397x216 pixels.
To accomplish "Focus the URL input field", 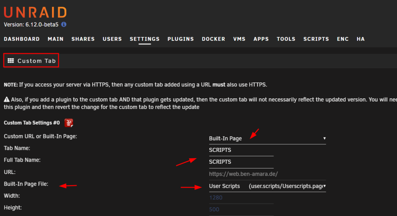I will coord(267,174).
